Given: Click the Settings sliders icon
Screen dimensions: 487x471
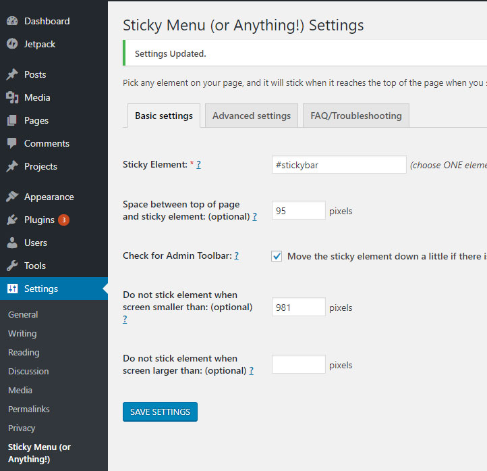Looking at the screenshot, I should tap(12, 289).
